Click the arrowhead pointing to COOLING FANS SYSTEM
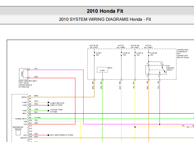The width and height of the screenshot is (194, 142). click(x=48, y=111)
